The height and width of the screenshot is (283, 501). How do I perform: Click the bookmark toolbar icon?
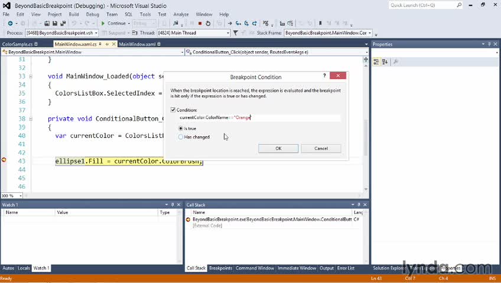pyautogui.click(x=320, y=23)
